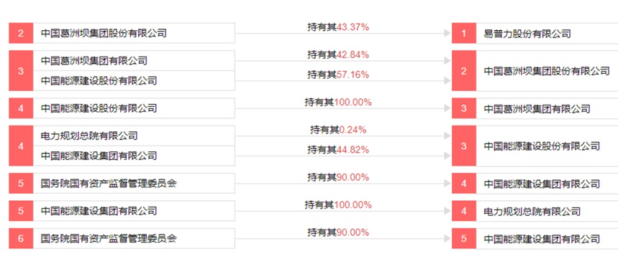This screenshot has width=618, height=264.
Task: Select red badge 2 beside the 43.37% shareholder
Action: pos(21,34)
